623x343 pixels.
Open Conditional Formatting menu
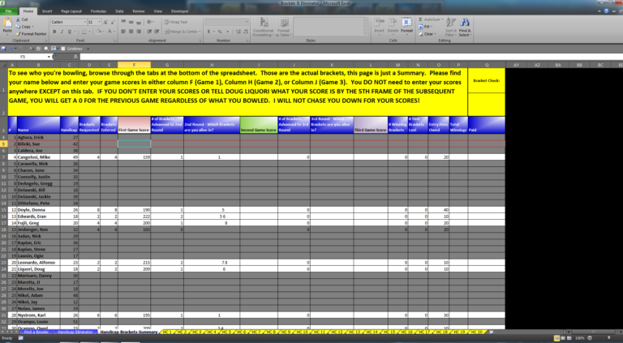click(263, 27)
